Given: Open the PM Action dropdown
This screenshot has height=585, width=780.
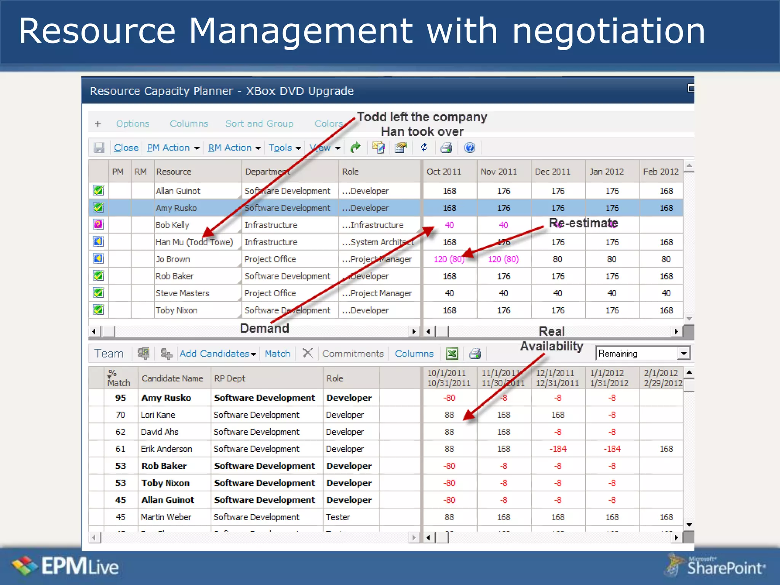Looking at the screenshot, I should (x=173, y=148).
